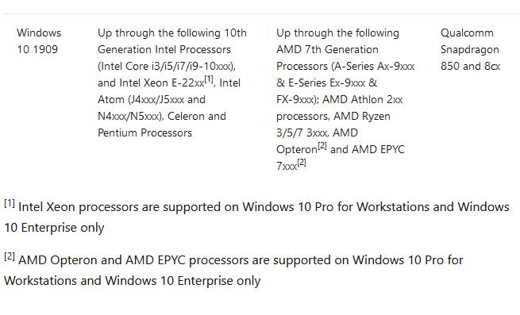The image size is (520, 315).
Task: Click the FX-9xxx text in AMD column
Action: pos(296,99)
